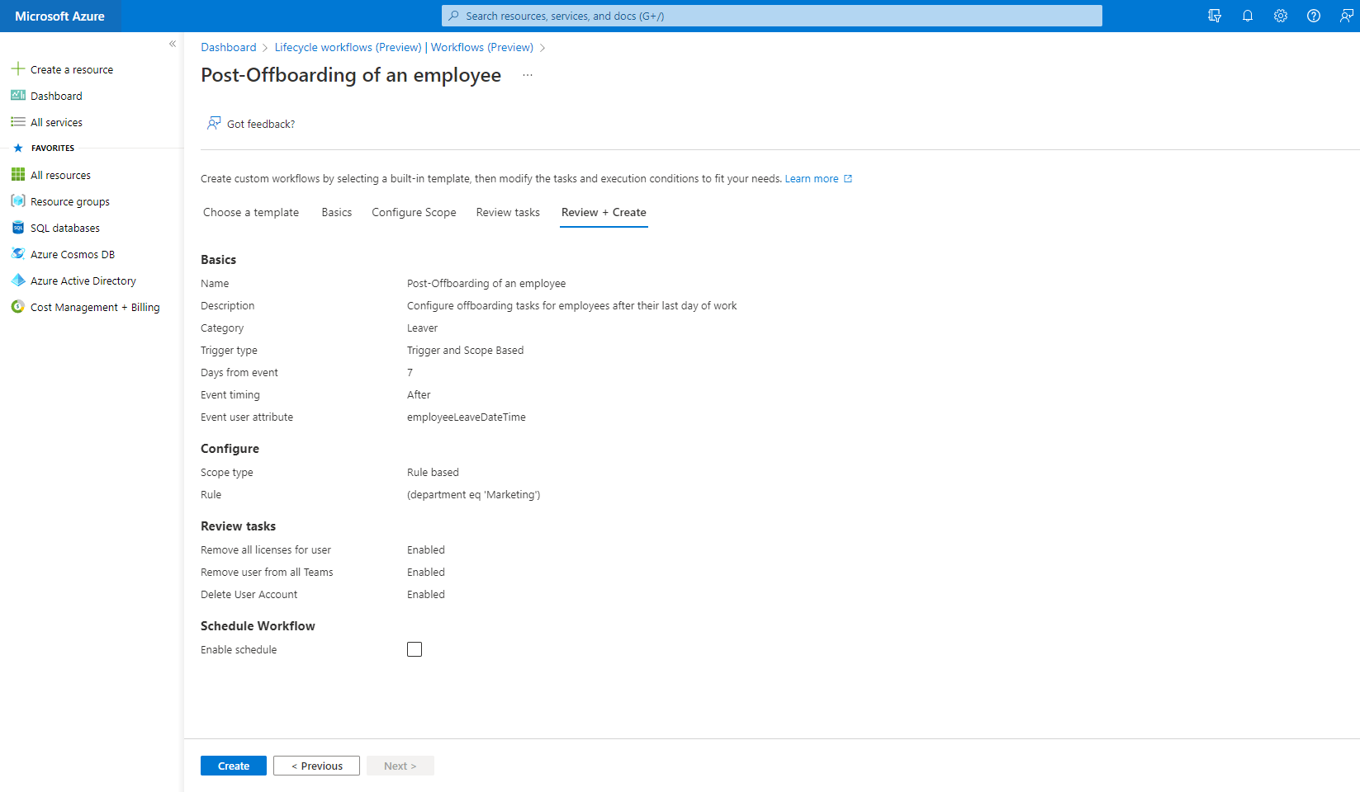
Task: Switch to Choose a template tab
Action: pos(251,213)
